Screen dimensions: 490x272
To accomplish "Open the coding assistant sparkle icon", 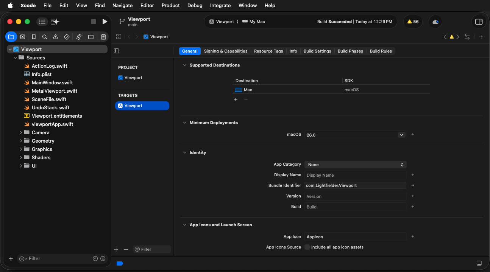I will pyautogui.click(x=55, y=22).
